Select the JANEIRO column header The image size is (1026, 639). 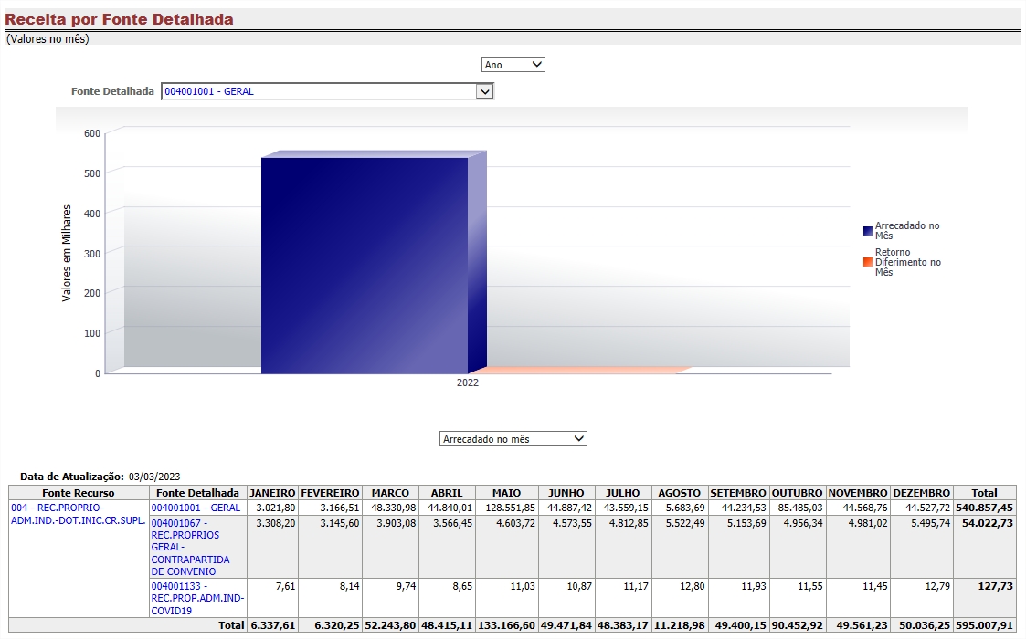[272, 493]
